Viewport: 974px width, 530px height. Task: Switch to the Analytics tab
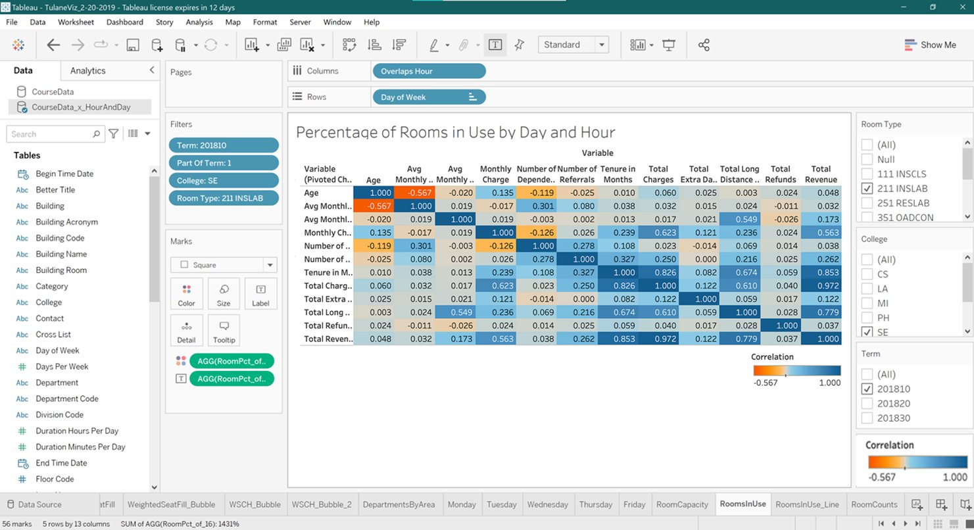pos(87,70)
